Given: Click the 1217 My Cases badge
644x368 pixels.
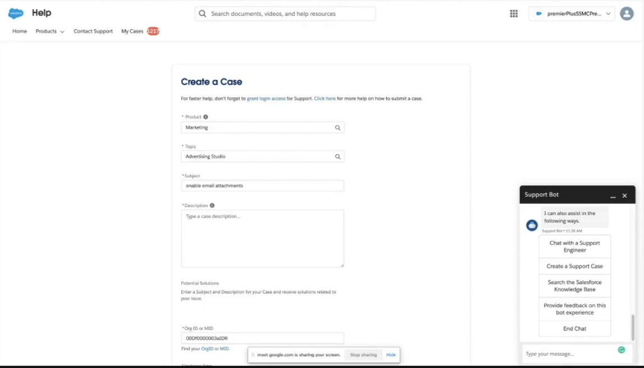Looking at the screenshot, I should (153, 31).
